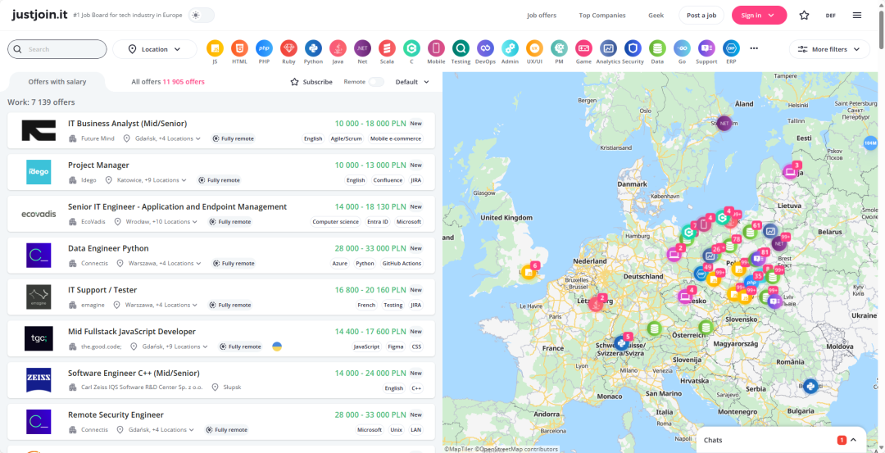Viewport: 885px width, 453px height.
Task: Filter by Security category icon
Action: pyautogui.click(x=633, y=48)
